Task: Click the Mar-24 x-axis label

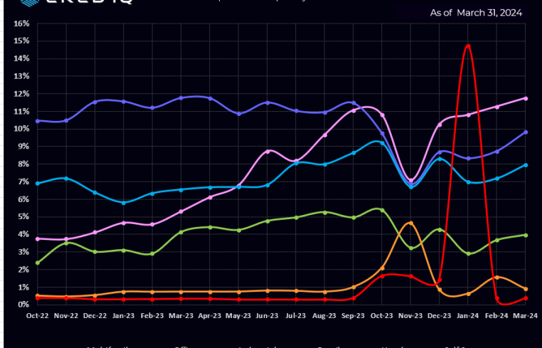Action: click(525, 315)
